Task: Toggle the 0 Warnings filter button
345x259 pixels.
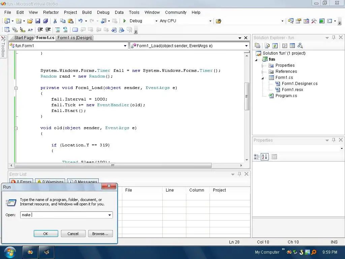Action: point(50,181)
